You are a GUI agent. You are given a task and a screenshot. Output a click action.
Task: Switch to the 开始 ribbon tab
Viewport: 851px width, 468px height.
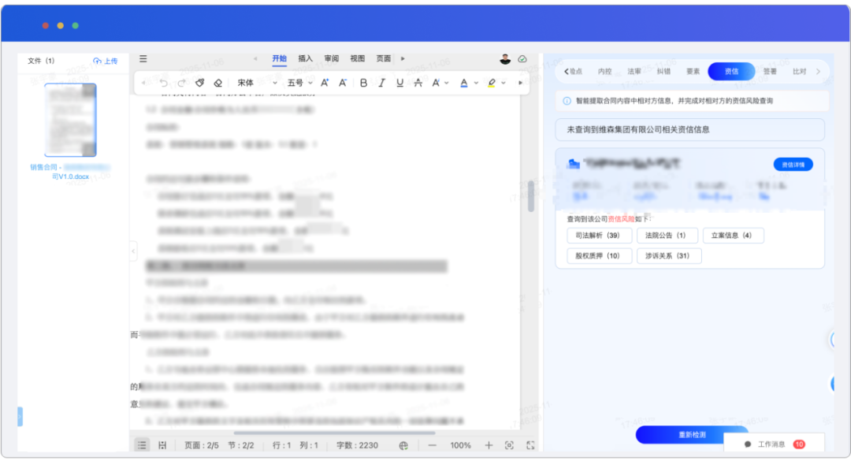point(280,58)
